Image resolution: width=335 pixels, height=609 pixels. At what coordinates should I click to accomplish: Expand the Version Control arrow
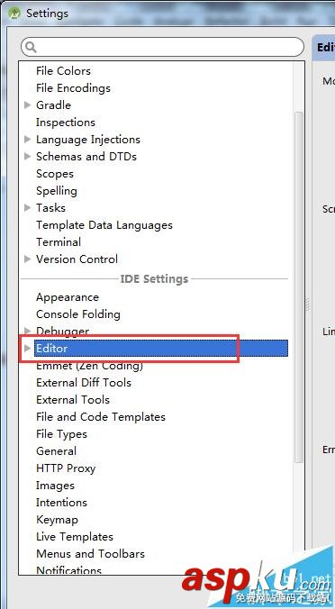[27, 259]
